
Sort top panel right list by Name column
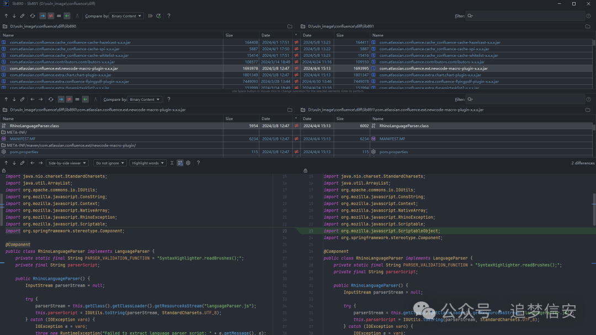(481, 35)
